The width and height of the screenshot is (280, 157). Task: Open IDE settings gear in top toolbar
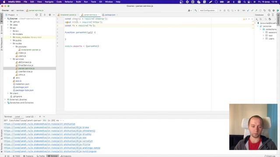pos(273,10)
